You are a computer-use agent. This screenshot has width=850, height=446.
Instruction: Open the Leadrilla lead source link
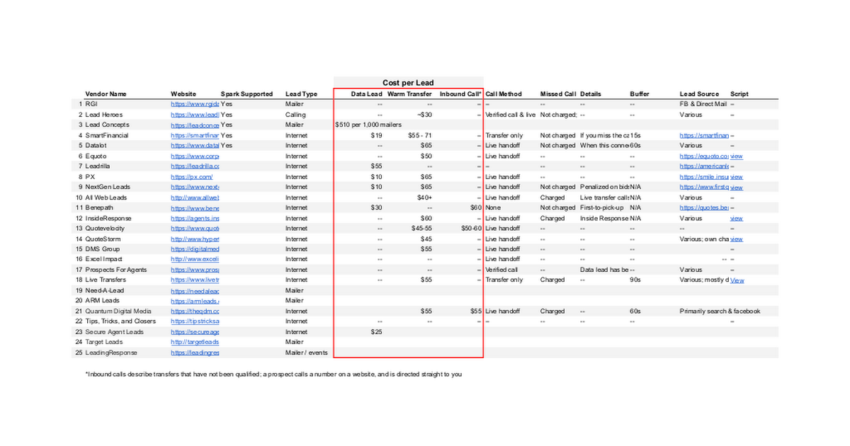[704, 166]
